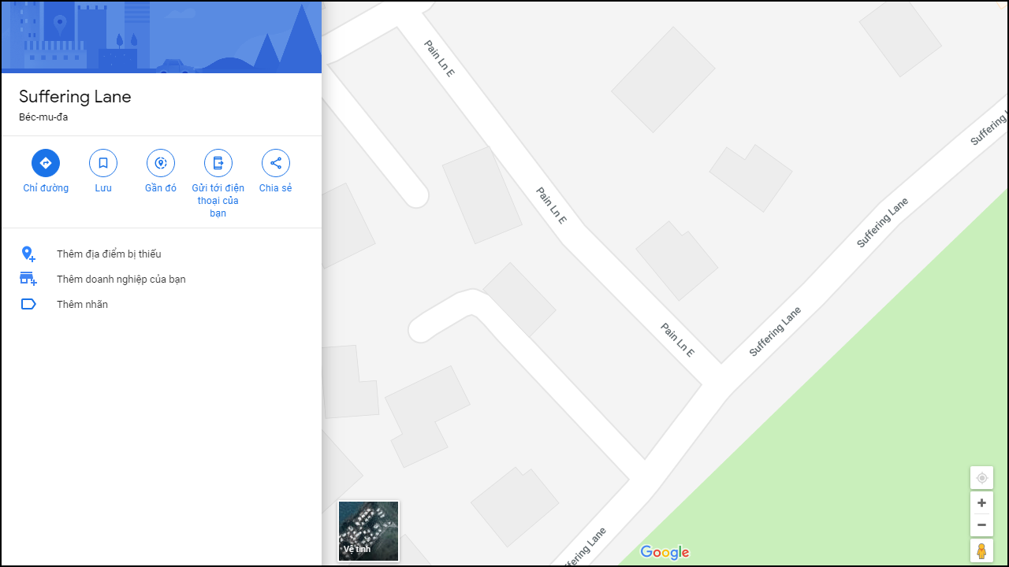This screenshot has height=567, width=1009.
Task: Zoom out with the minus button
Action: tap(981, 524)
